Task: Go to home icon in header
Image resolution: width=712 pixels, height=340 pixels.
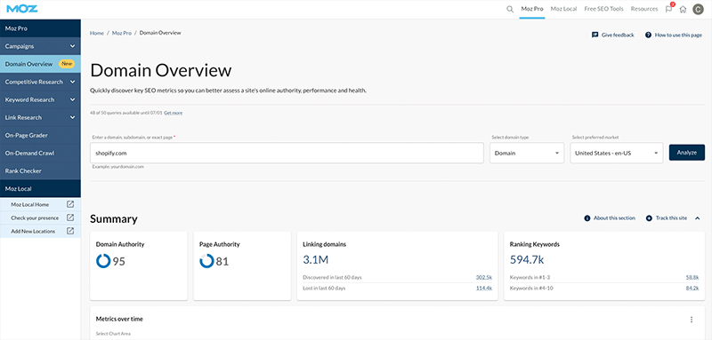Action: pos(683,9)
